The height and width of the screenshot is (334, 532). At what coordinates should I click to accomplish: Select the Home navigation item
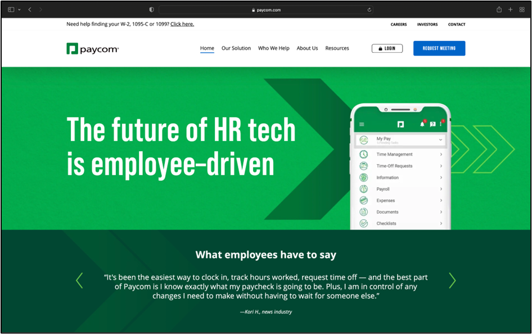[207, 48]
